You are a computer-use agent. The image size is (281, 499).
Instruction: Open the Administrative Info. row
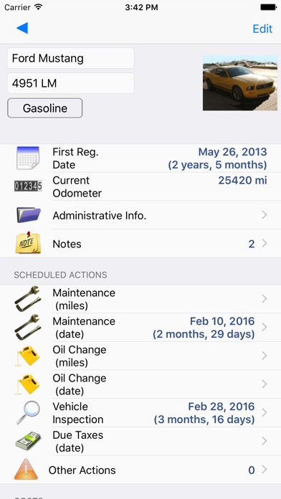(140, 215)
